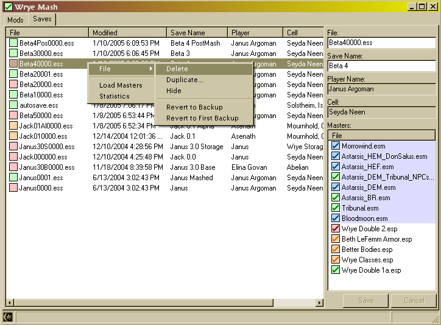Screen dimensions: 441x325
Task: Click the File name field containing Beta40000.ess
Action: (382, 43)
